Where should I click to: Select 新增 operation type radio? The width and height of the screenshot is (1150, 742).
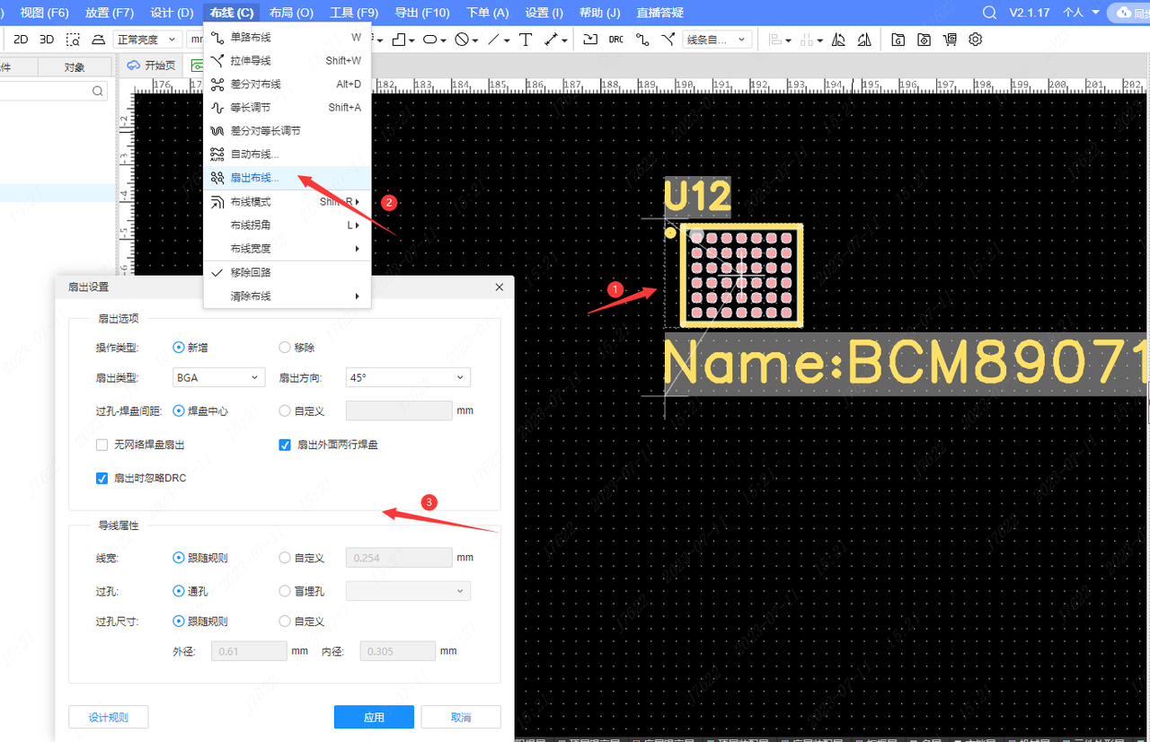tap(178, 347)
